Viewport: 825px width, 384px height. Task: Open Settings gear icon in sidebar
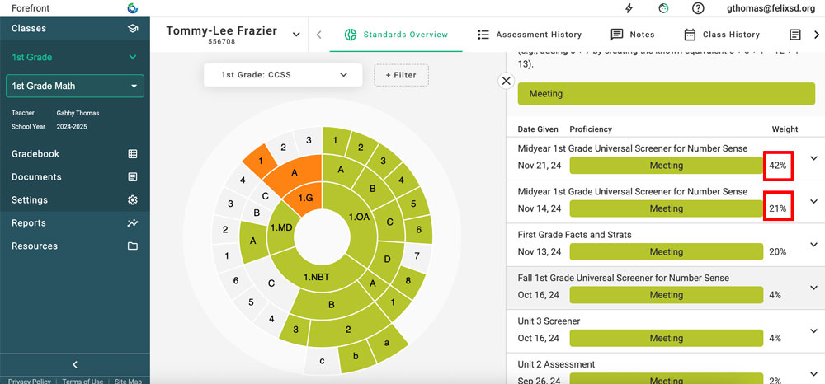coord(133,200)
